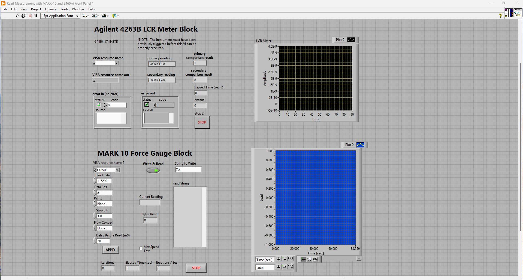Screen dimensions: 523x280
Task: Open the File menu
Action: pyautogui.click(x=5, y=9)
